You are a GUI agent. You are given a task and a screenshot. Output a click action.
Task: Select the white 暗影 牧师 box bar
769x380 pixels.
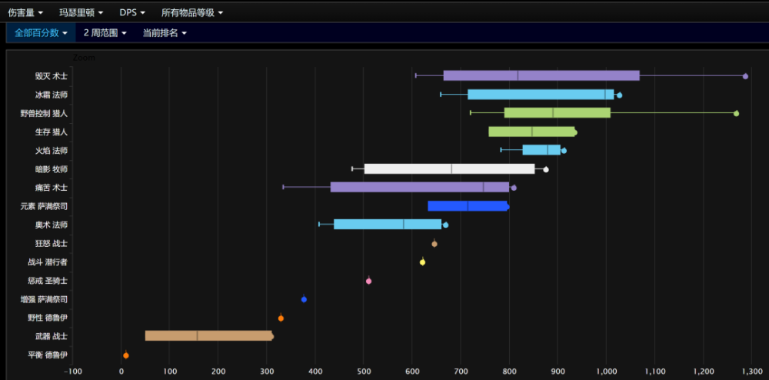pyautogui.click(x=448, y=169)
